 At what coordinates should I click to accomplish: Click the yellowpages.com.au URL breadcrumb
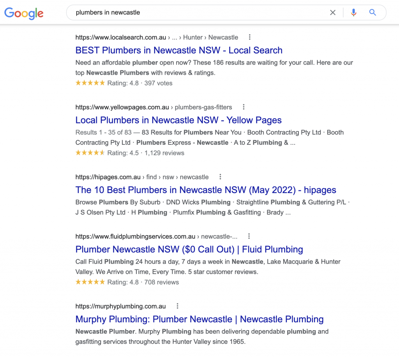point(154,107)
